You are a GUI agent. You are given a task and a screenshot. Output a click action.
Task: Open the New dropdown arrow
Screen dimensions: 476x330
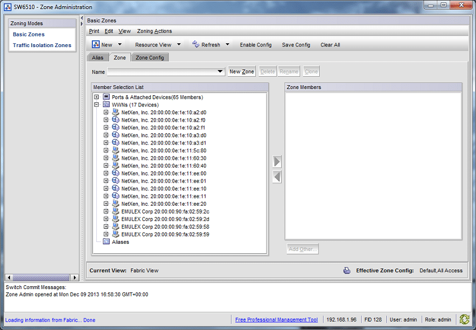tap(120, 44)
